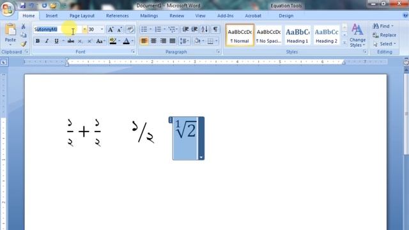Click the Shading paint bucket

click(197, 41)
